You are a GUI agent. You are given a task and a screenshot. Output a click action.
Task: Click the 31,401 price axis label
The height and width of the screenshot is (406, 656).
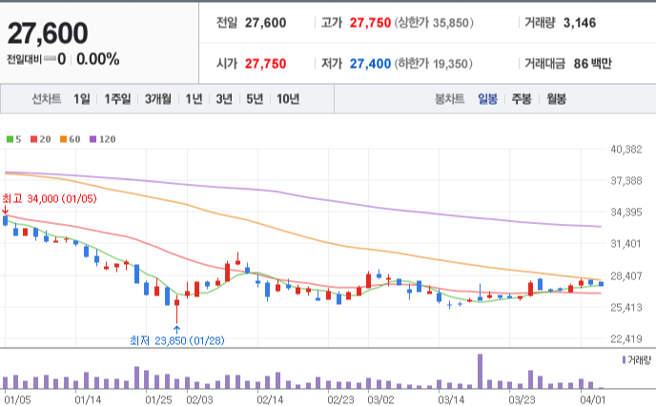(626, 244)
